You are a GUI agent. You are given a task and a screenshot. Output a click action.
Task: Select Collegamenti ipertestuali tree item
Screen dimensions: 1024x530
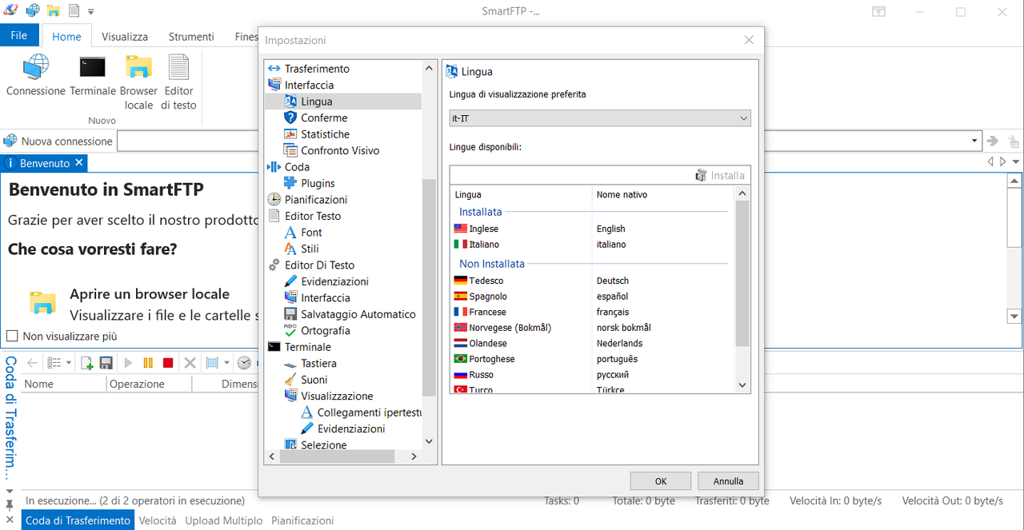click(x=369, y=412)
